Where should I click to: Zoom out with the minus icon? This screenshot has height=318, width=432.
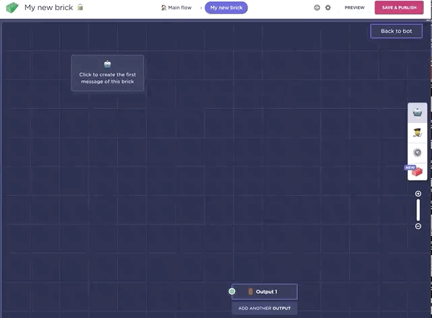coord(418,226)
